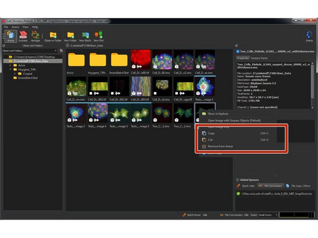Click the Cut icon in context menu
Viewport: 318px width, 238px height.
coord(204,140)
